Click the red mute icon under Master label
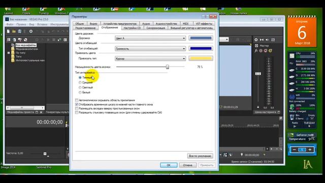Viewport: 325px width, 183px height. 266,51
